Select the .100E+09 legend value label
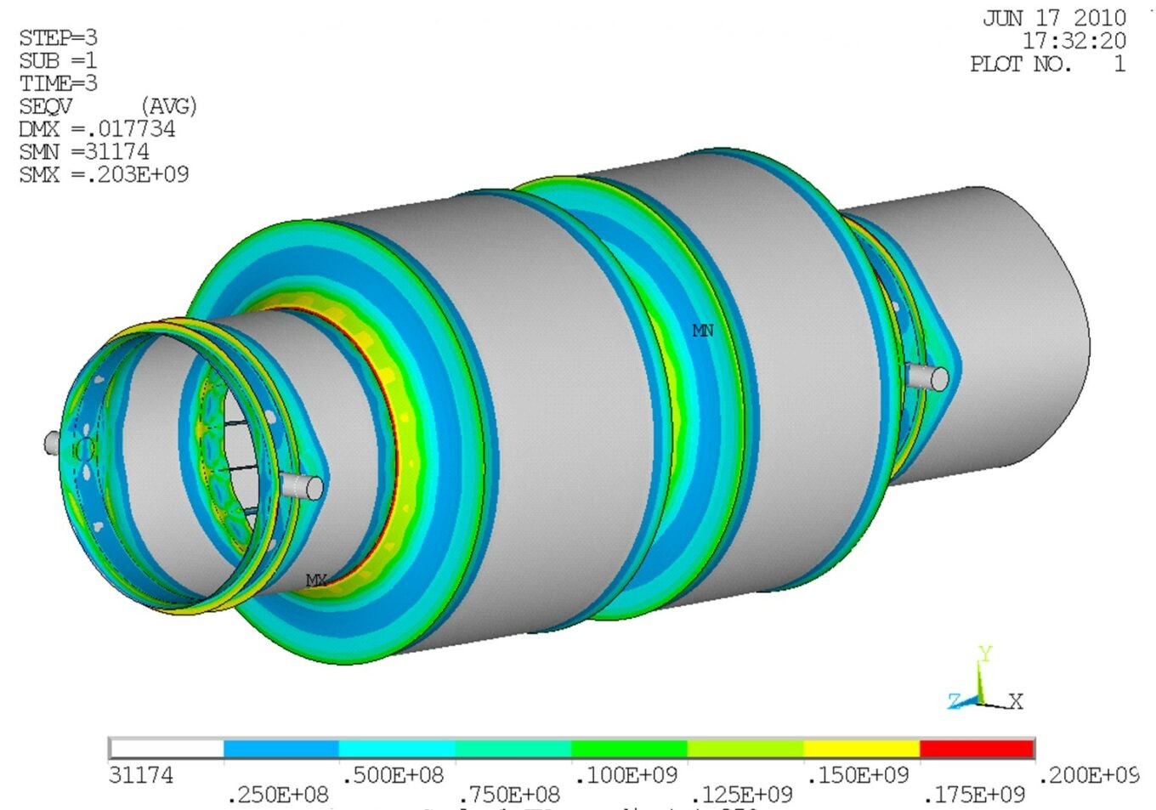 click(626, 775)
